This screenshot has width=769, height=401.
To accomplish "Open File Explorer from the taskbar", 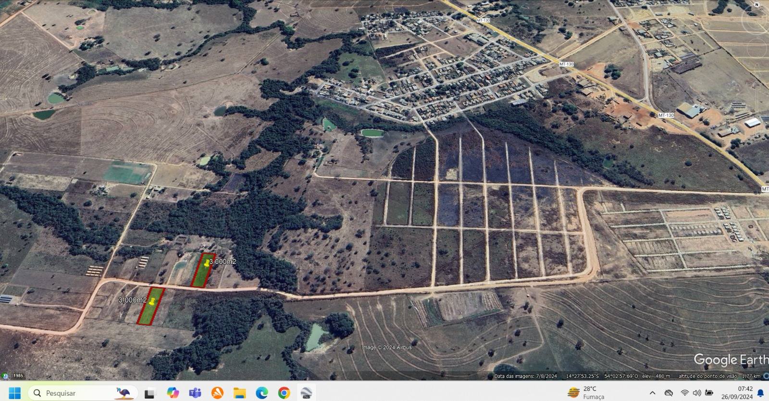I will (240, 393).
